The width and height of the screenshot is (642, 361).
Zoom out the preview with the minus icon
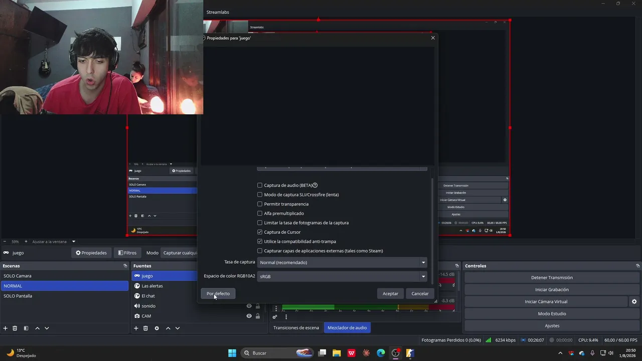click(5, 242)
